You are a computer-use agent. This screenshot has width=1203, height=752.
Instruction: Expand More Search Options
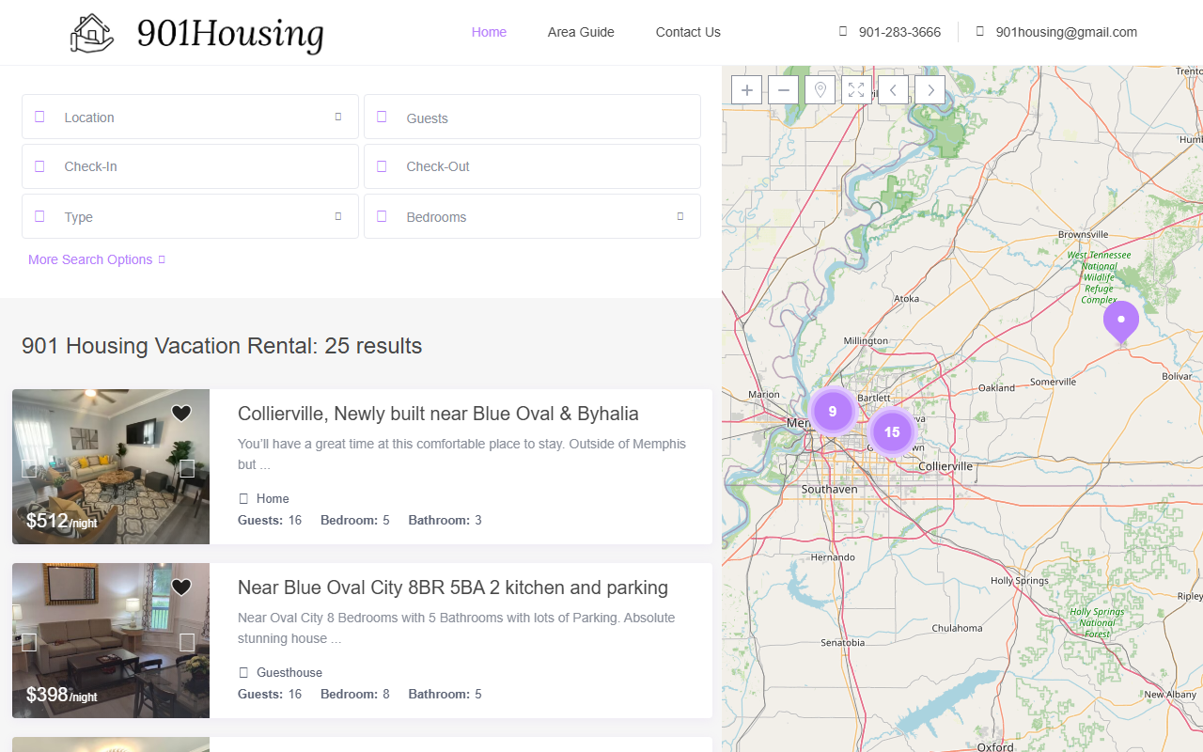[x=96, y=259]
